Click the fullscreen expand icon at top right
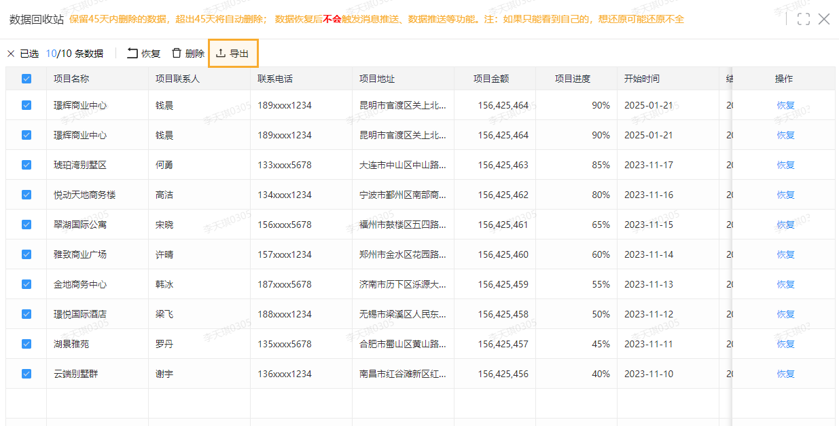839x426 pixels. [803, 20]
